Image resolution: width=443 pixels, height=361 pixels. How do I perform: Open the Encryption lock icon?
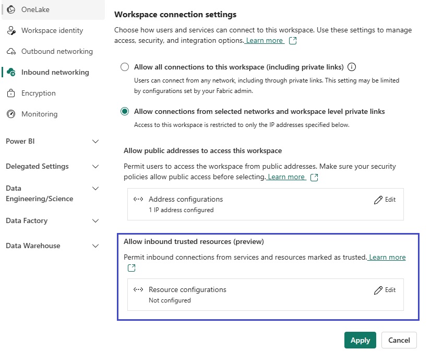tap(10, 93)
